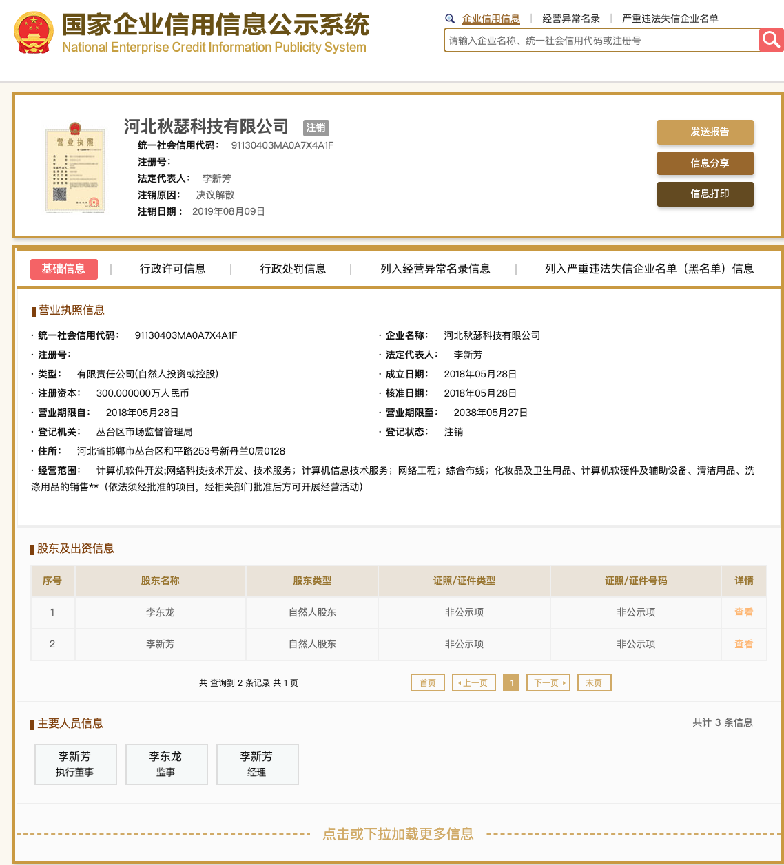The image size is (784, 865).
Task: Open the 李东龙 监事 personnel card
Action: click(166, 764)
